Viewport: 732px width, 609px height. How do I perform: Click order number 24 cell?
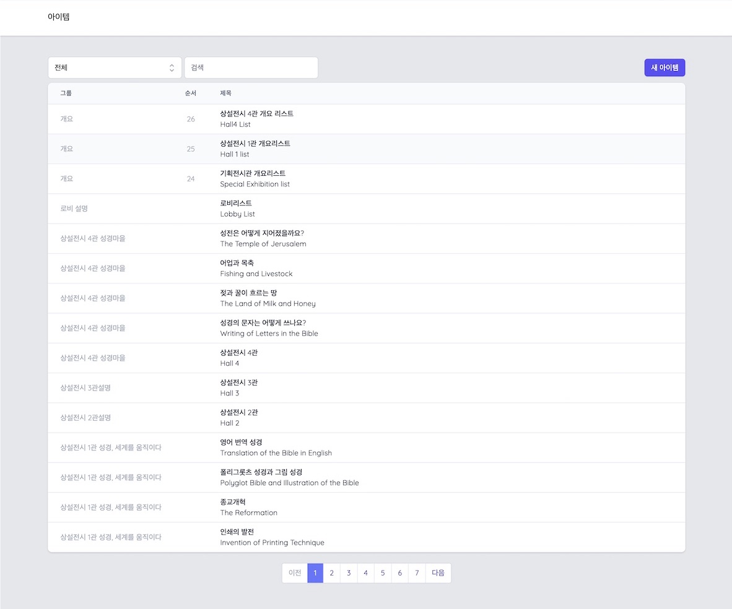191,179
